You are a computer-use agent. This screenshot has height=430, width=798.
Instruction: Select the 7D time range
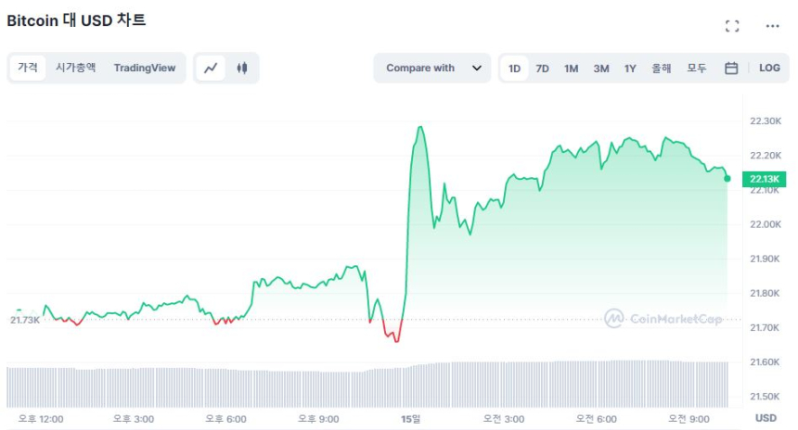542,68
